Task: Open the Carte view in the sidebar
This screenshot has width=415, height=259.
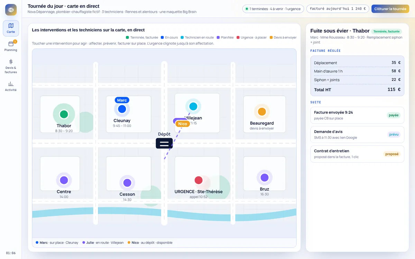Action: 11,28
